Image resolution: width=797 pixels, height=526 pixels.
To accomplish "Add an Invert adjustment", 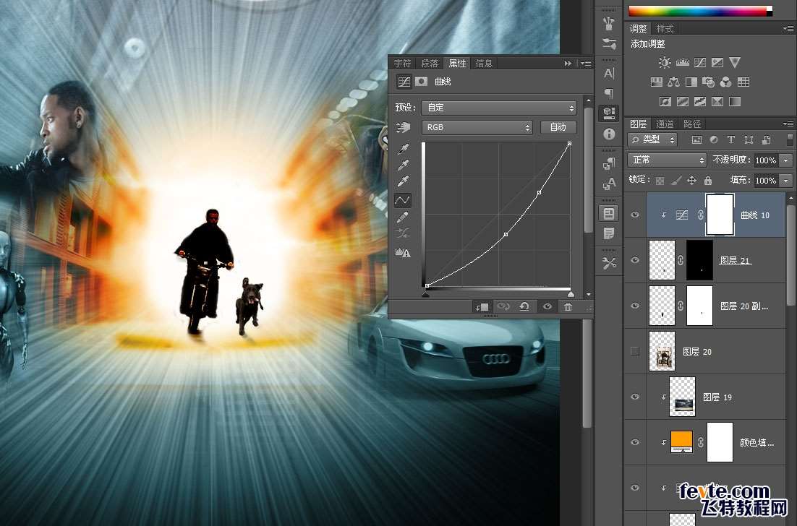I will pyautogui.click(x=665, y=102).
